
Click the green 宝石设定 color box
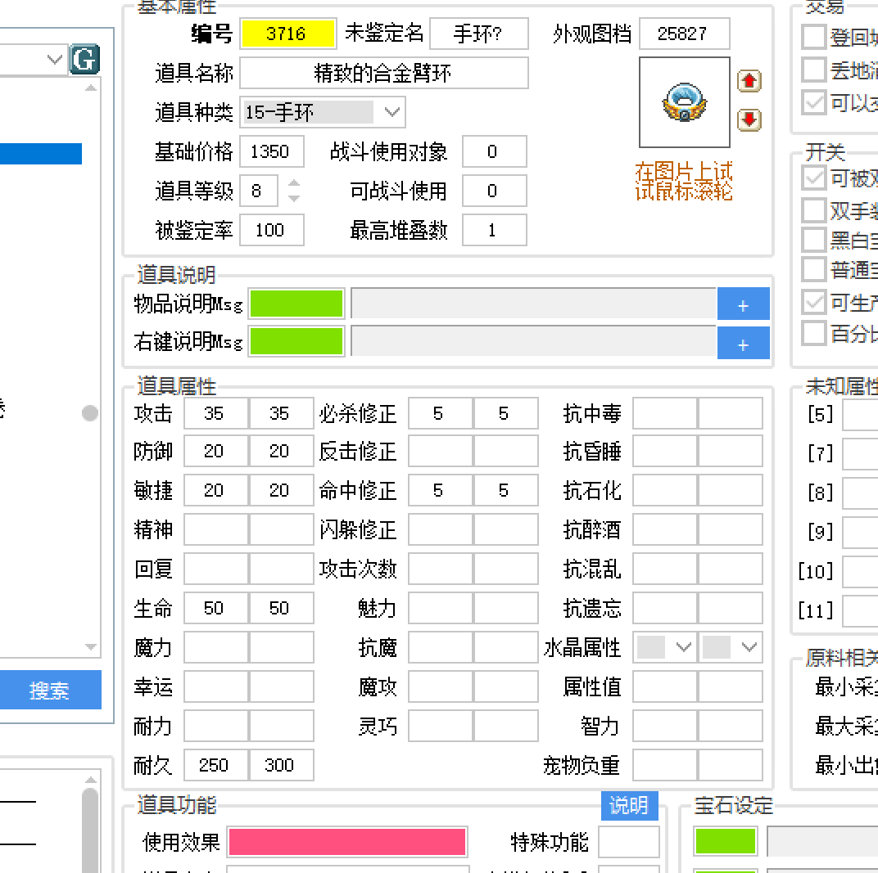(725, 841)
